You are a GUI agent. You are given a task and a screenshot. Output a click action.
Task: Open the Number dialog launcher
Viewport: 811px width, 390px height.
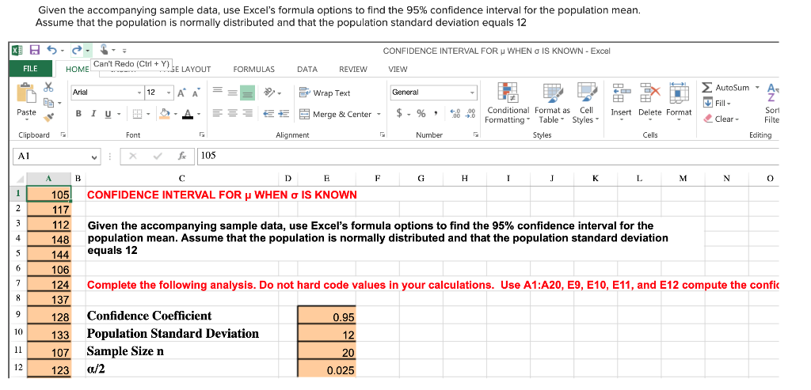(475, 134)
